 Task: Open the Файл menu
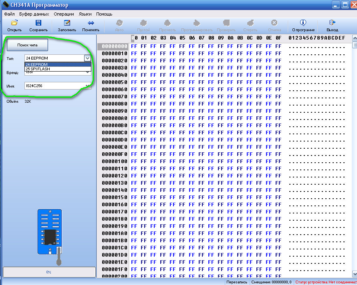[x=9, y=14]
